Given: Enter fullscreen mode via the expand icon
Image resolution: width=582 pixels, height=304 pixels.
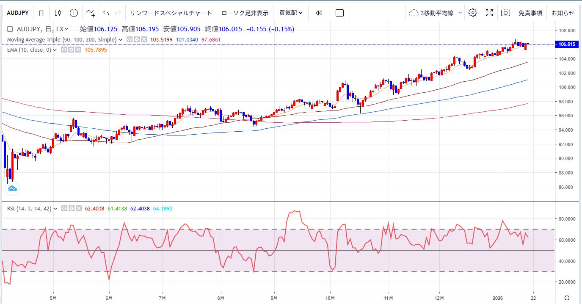Looking at the screenshot, I should point(489,13).
